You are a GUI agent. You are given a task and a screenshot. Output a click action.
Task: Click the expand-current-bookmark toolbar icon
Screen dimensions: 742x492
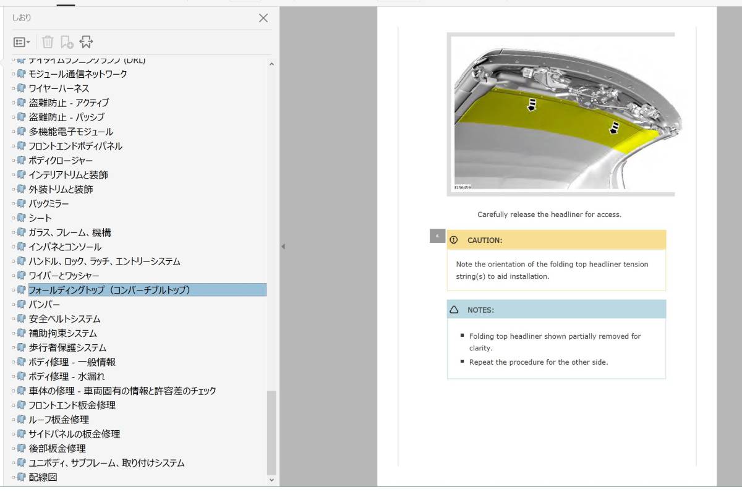87,42
